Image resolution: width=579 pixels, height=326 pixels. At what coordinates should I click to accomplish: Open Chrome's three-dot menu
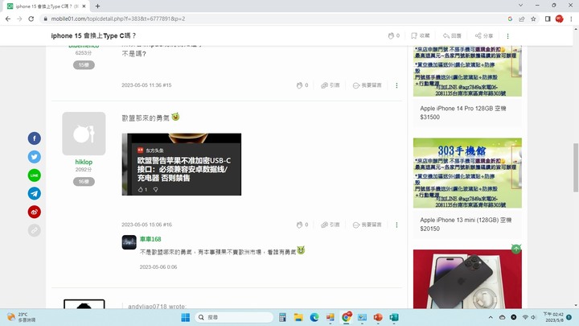point(571,19)
